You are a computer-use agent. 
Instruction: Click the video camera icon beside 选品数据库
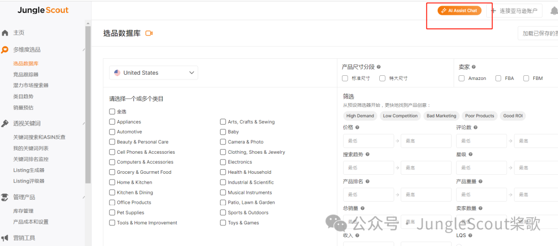(x=149, y=34)
